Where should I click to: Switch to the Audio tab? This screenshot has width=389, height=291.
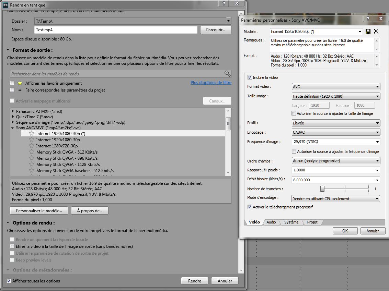(x=271, y=222)
